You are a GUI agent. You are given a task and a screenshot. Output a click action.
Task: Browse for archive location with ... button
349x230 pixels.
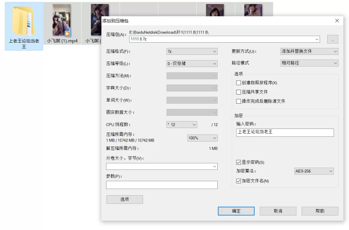click(x=332, y=39)
